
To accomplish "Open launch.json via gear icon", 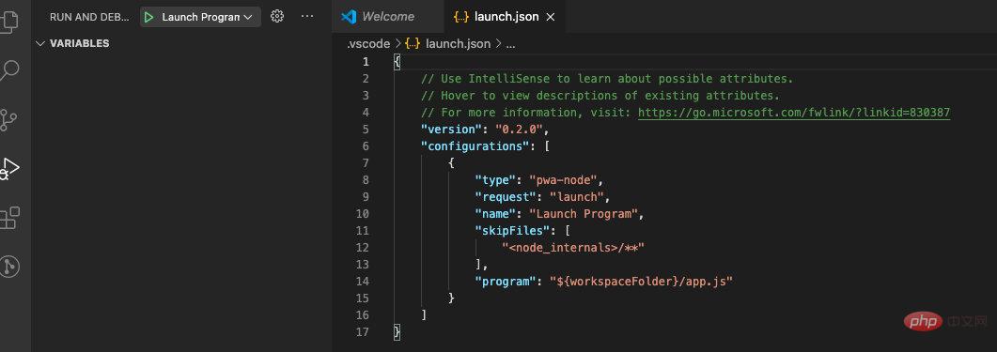I will coord(276,17).
